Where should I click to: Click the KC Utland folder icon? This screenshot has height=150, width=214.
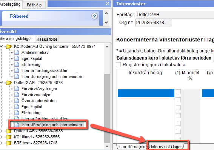[9, 137]
